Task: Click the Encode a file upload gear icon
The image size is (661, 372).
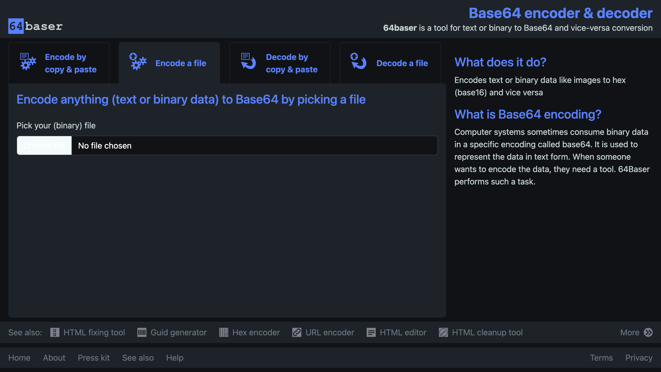Action: click(138, 62)
